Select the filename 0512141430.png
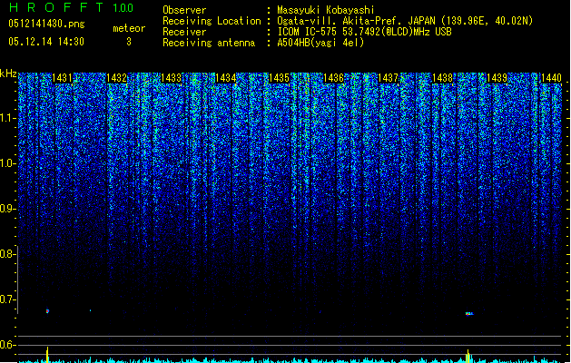The width and height of the screenshot is (571, 363). click(46, 25)
